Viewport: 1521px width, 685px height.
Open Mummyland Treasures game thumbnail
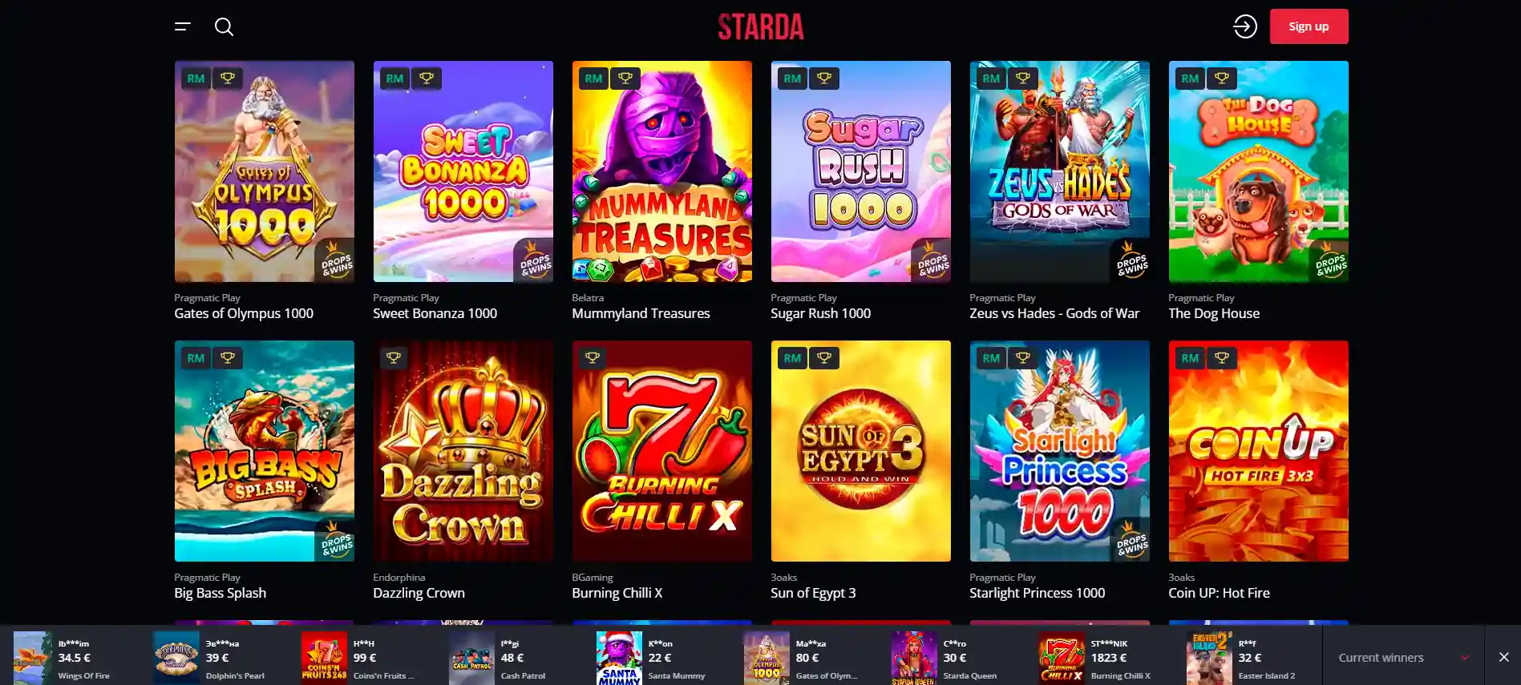coord(661,171)
